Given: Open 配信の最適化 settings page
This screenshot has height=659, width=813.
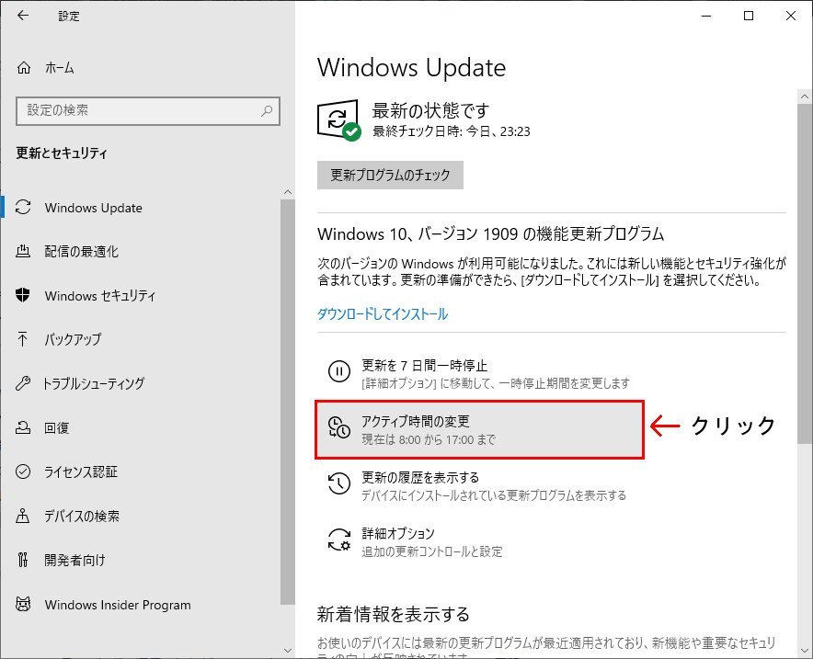Looking at the screenshot, I should 82,252.
